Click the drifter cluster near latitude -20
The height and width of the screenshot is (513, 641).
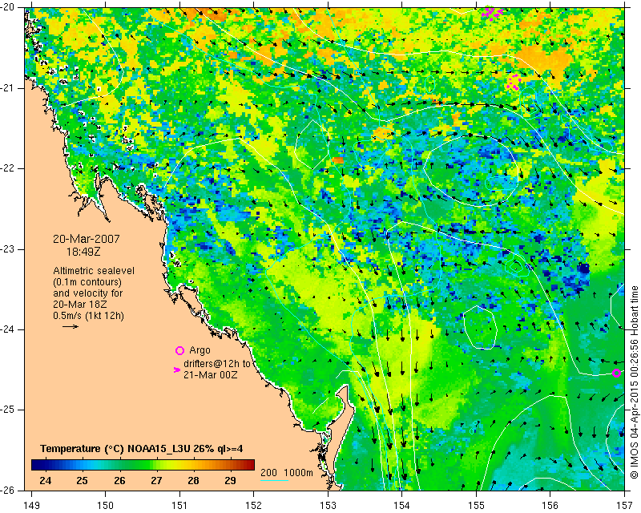point(492,13)
